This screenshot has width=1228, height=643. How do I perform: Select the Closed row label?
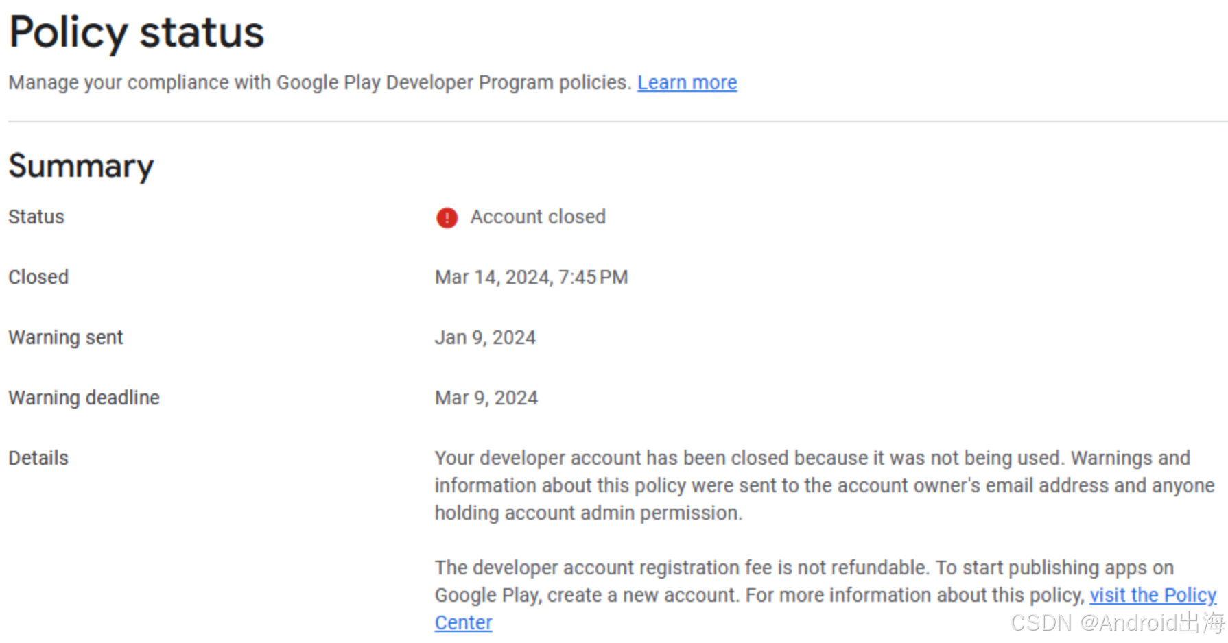pyautogui.click(x=38, y=277)
